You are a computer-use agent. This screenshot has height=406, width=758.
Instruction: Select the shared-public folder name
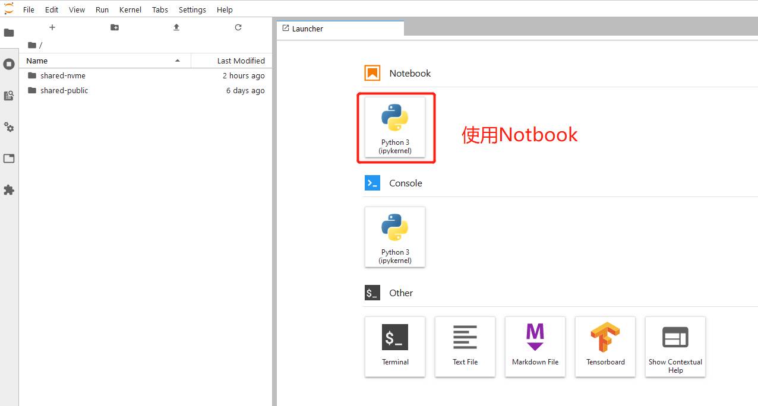(x=64, y=90)
